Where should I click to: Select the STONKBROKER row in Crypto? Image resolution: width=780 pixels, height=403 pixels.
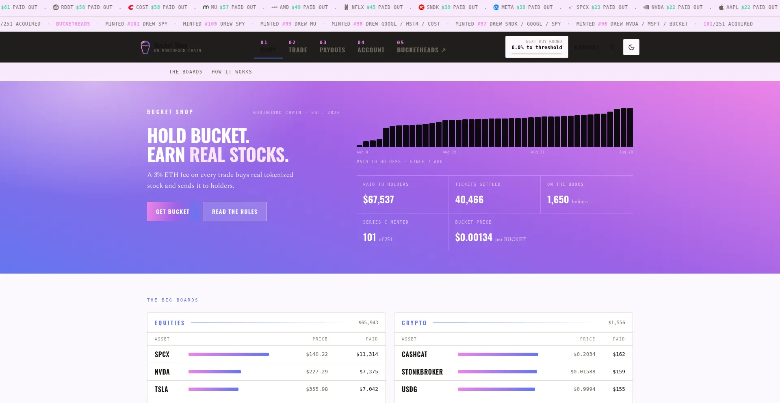tap(513, 372)
